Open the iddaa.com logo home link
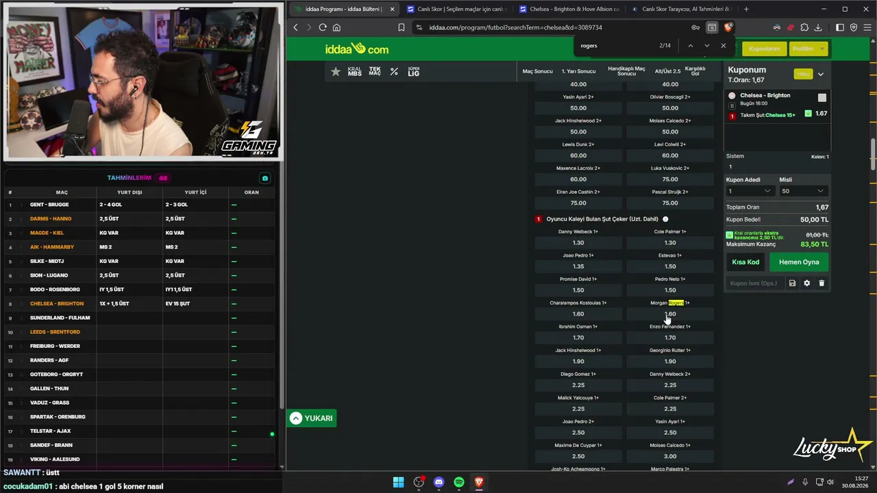 click(357, 49)
